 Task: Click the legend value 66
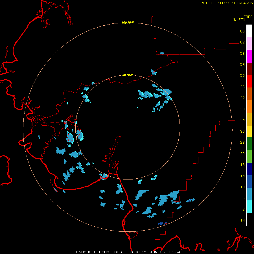point(242,31)
